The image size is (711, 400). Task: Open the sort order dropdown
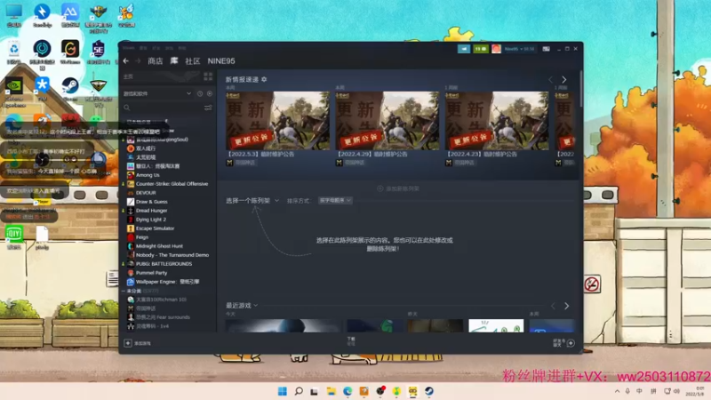pos(335,201)
